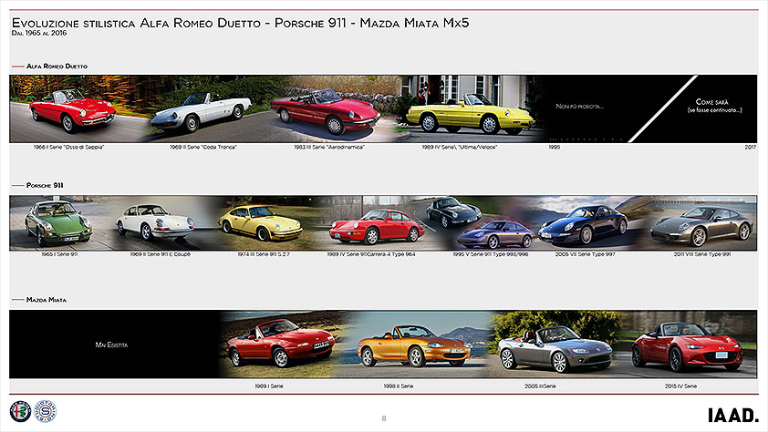Click the dark line marker beside Porsche 911
This screenshot has width=768, height=432.
(x=17, y=185)
